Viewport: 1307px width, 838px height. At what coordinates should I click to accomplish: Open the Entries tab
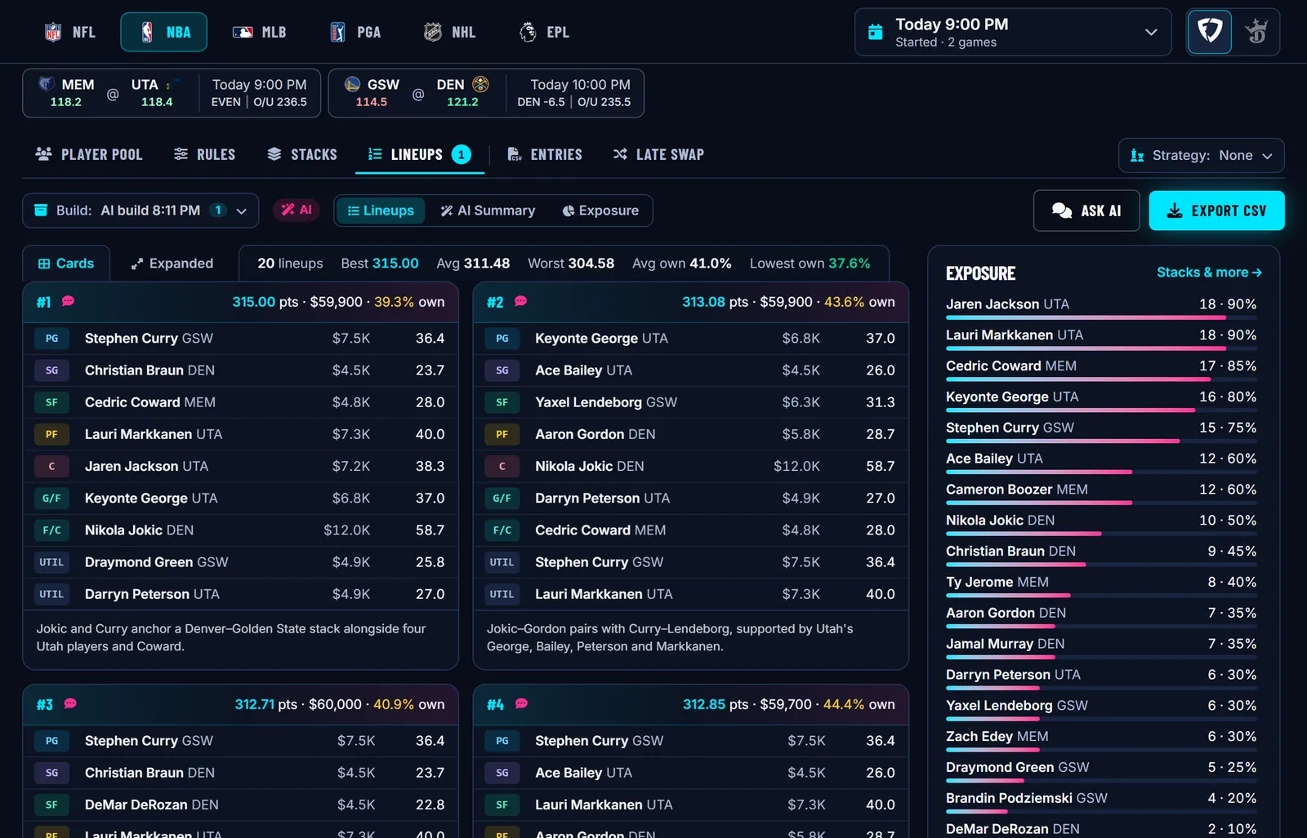pyautogui.click(x=545, y=154)
